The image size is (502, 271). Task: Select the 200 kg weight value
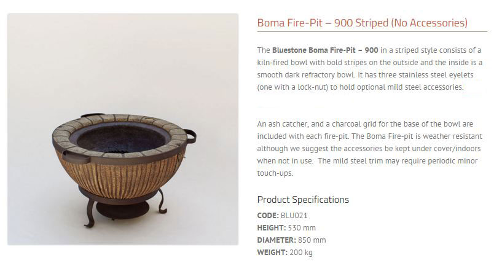click(x=301, y=252)
